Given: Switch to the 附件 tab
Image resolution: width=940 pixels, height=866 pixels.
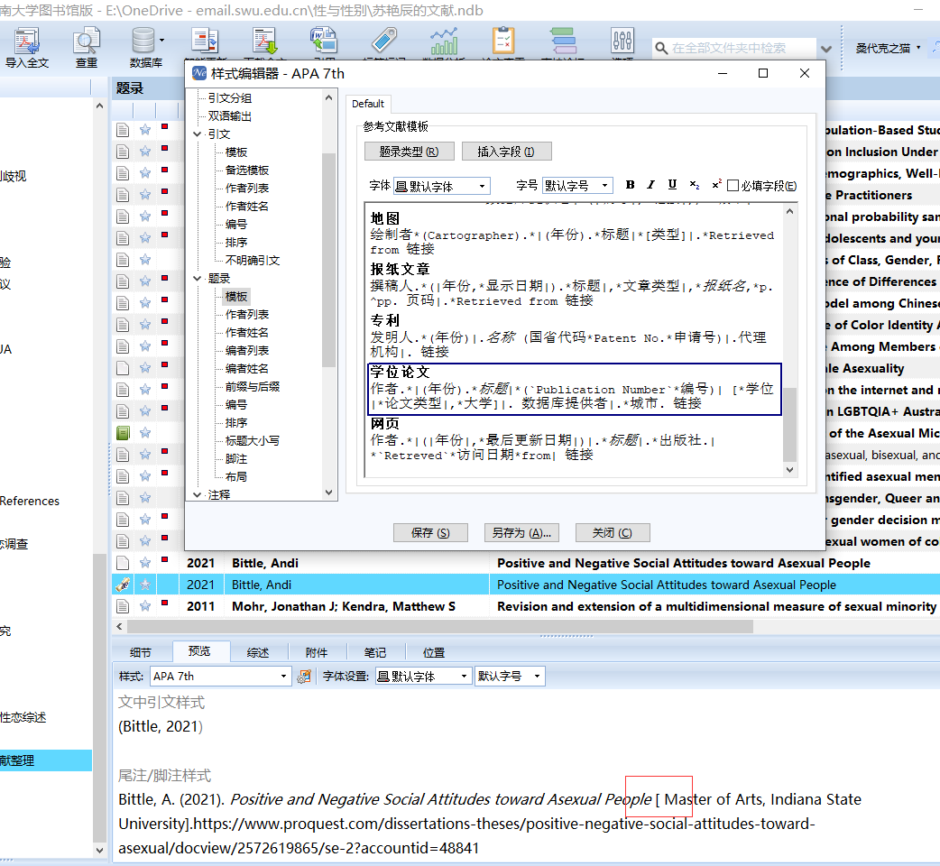Looking at the screenshot, I should (x=317, y=652).
